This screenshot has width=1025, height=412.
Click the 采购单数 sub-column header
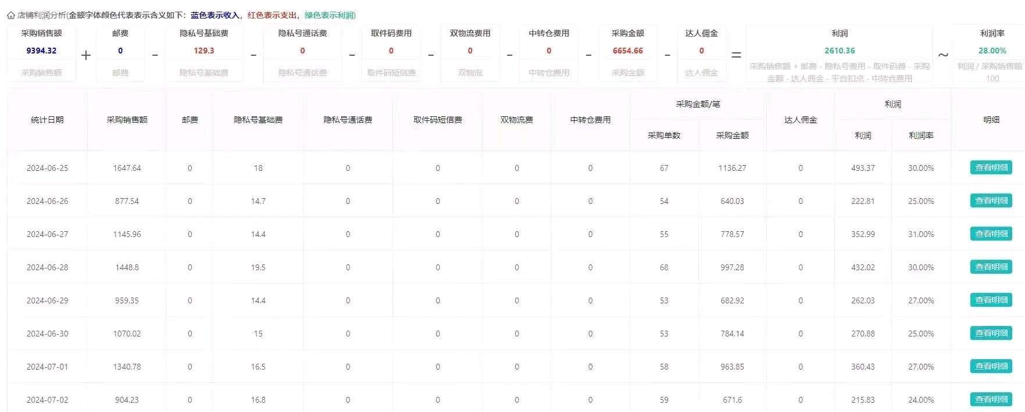[664, 135]
